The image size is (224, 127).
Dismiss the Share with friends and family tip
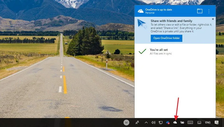213,19
